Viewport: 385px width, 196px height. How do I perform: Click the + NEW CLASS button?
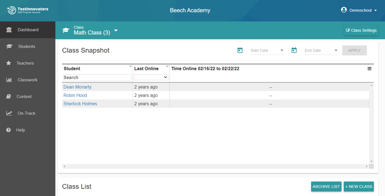(359, 186)
